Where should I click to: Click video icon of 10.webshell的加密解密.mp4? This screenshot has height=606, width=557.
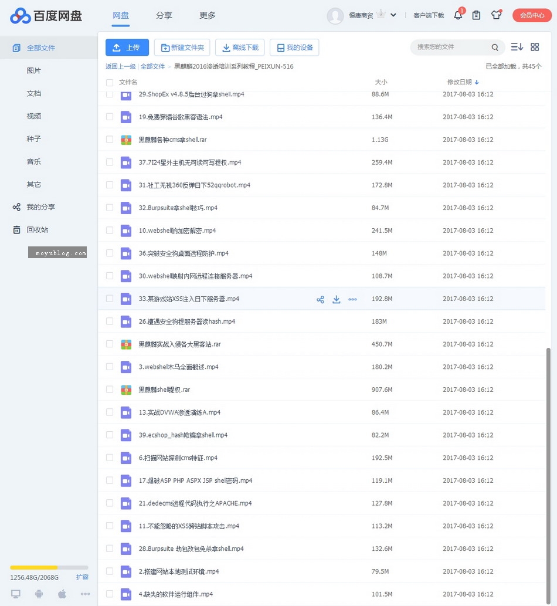126,231
